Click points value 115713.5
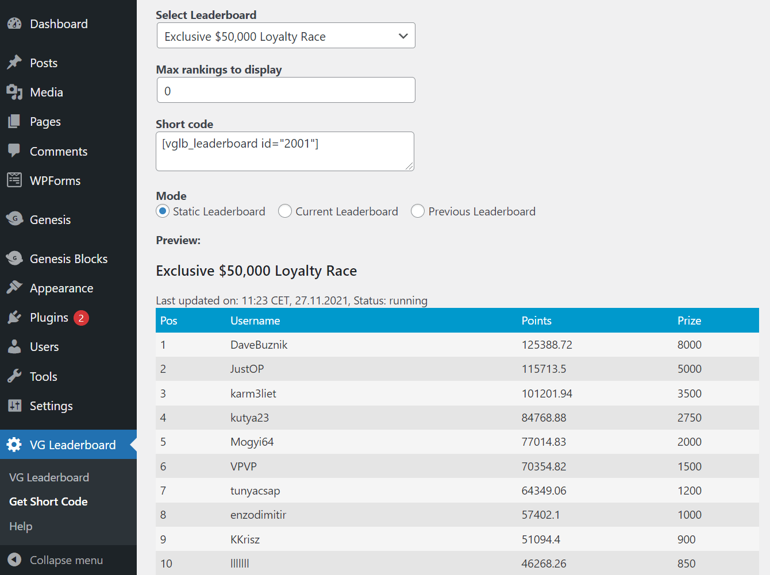 [544, 369]
